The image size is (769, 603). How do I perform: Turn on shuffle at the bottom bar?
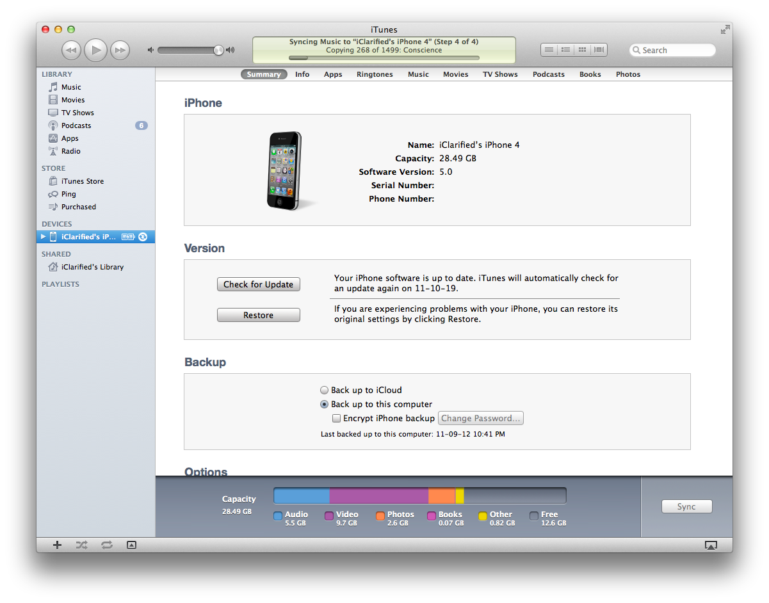click(x=81, y=545)
